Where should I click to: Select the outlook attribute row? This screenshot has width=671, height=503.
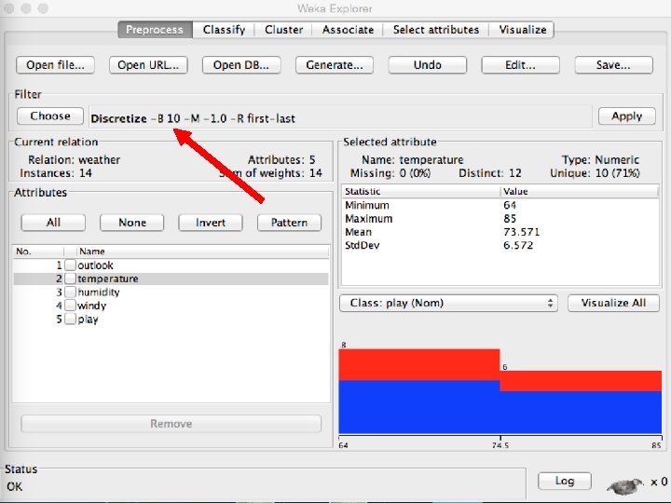171,265
